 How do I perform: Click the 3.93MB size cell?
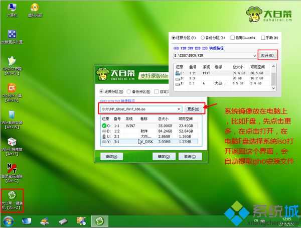coord(164,142)
